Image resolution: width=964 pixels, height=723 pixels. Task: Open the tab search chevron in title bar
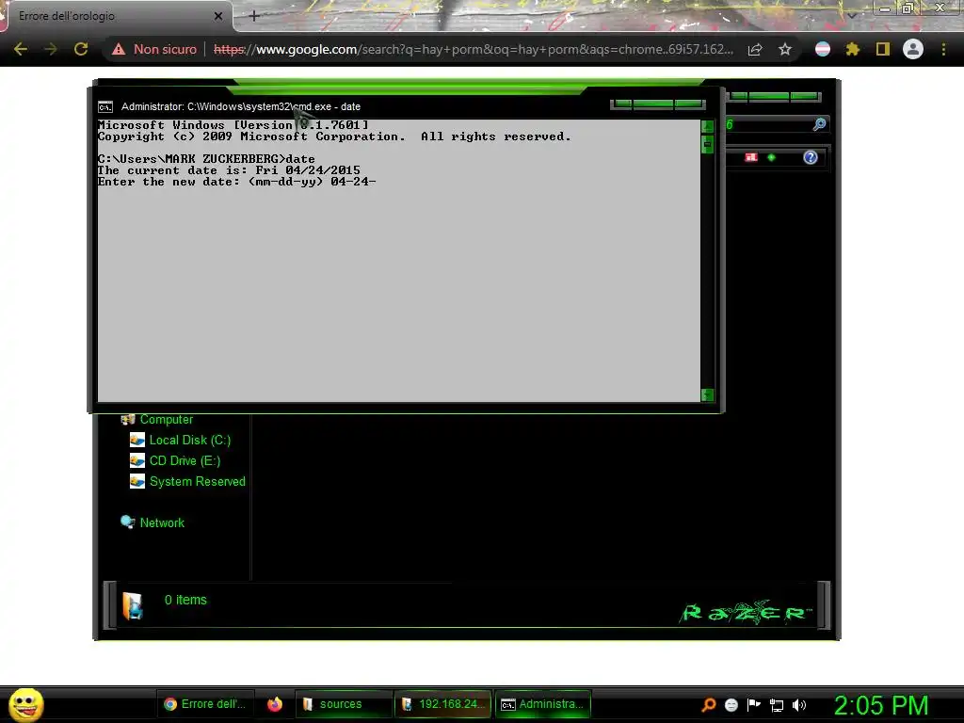click(x=852, y=15)
